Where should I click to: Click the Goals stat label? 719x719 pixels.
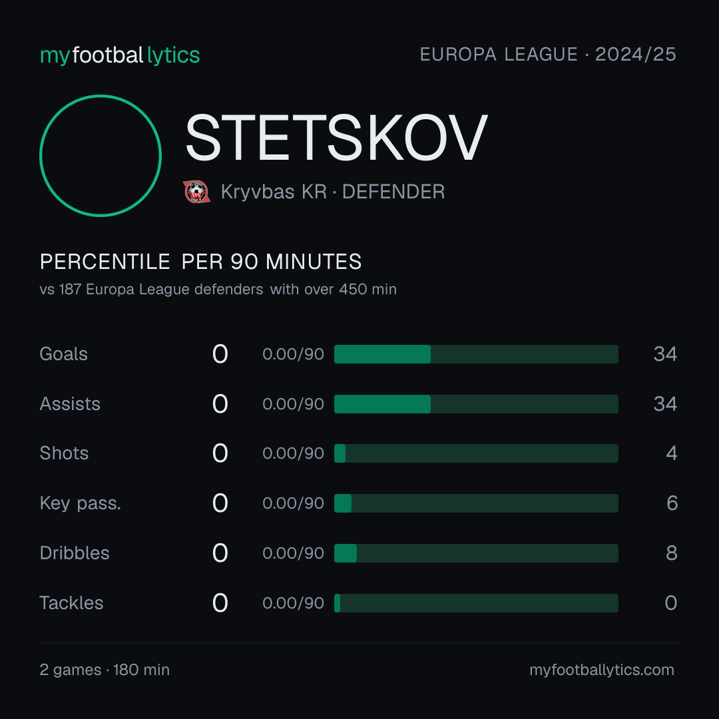63,354
